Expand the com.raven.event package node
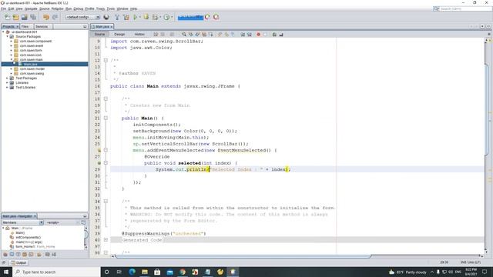This screenshot has height=277, width=493. point(12,46)
